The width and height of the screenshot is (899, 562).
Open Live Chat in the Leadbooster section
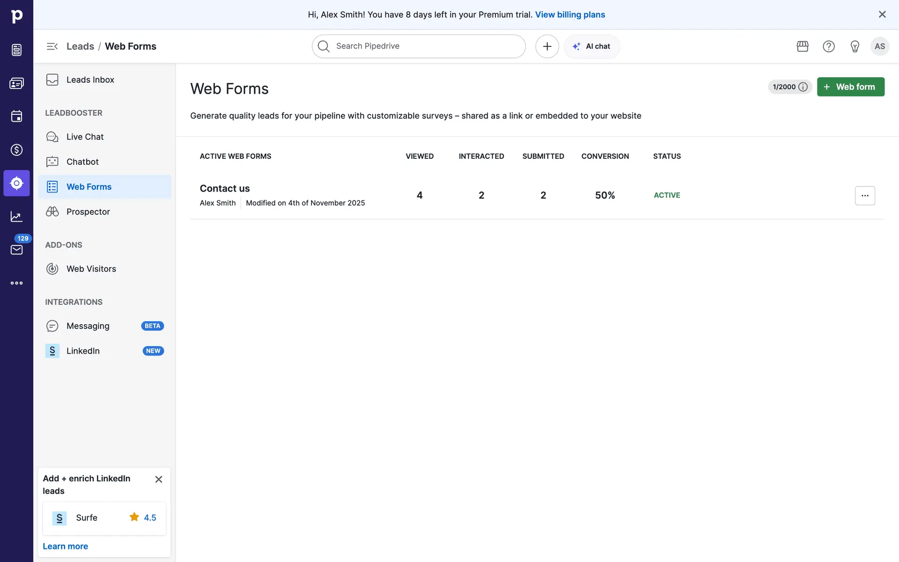click(x=85, y=137)
